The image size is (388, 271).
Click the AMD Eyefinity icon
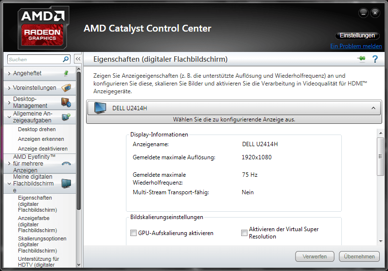click(x=66, y=164)
